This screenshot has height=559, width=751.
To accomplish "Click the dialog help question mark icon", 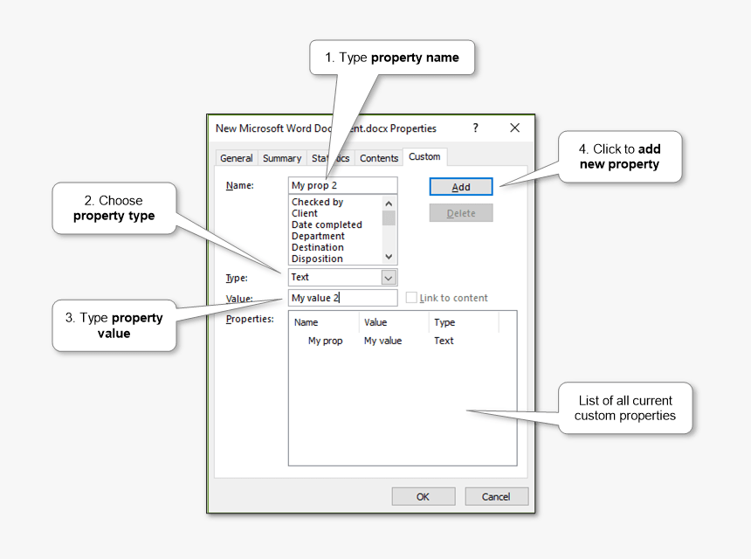I will pyautogui.click(x=475, y=128).
